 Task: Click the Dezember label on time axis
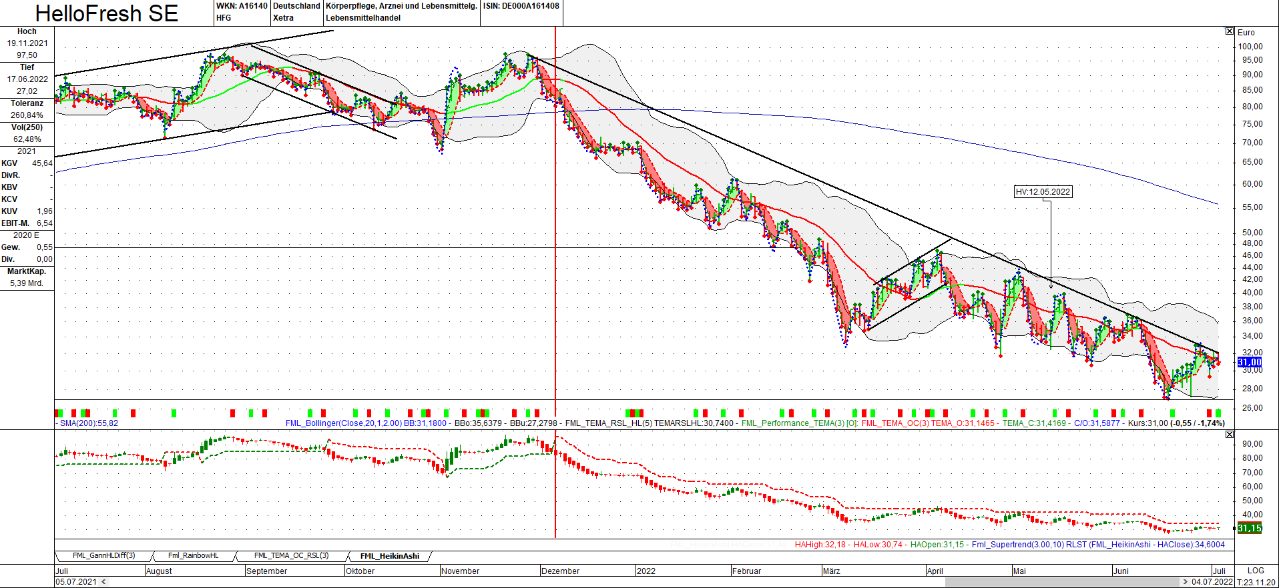pos(560,571)
